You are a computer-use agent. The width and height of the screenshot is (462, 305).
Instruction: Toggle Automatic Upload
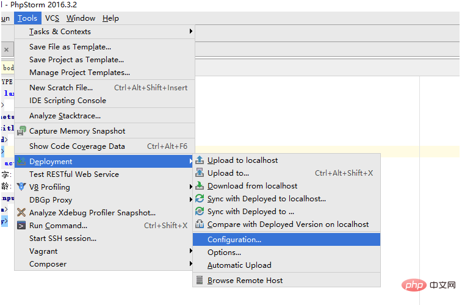tap(286, 265)
